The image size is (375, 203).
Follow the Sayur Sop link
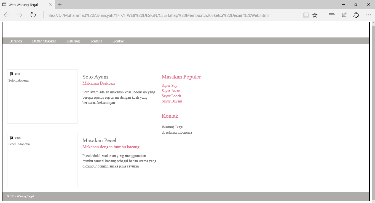tap(169, 85)
